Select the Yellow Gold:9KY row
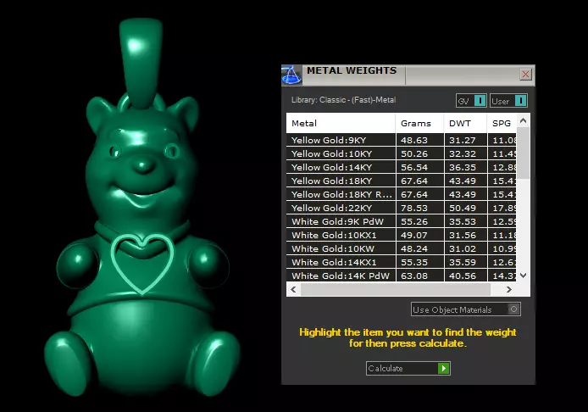This screenshot has height=412, width=588. (x=402, y=140)
